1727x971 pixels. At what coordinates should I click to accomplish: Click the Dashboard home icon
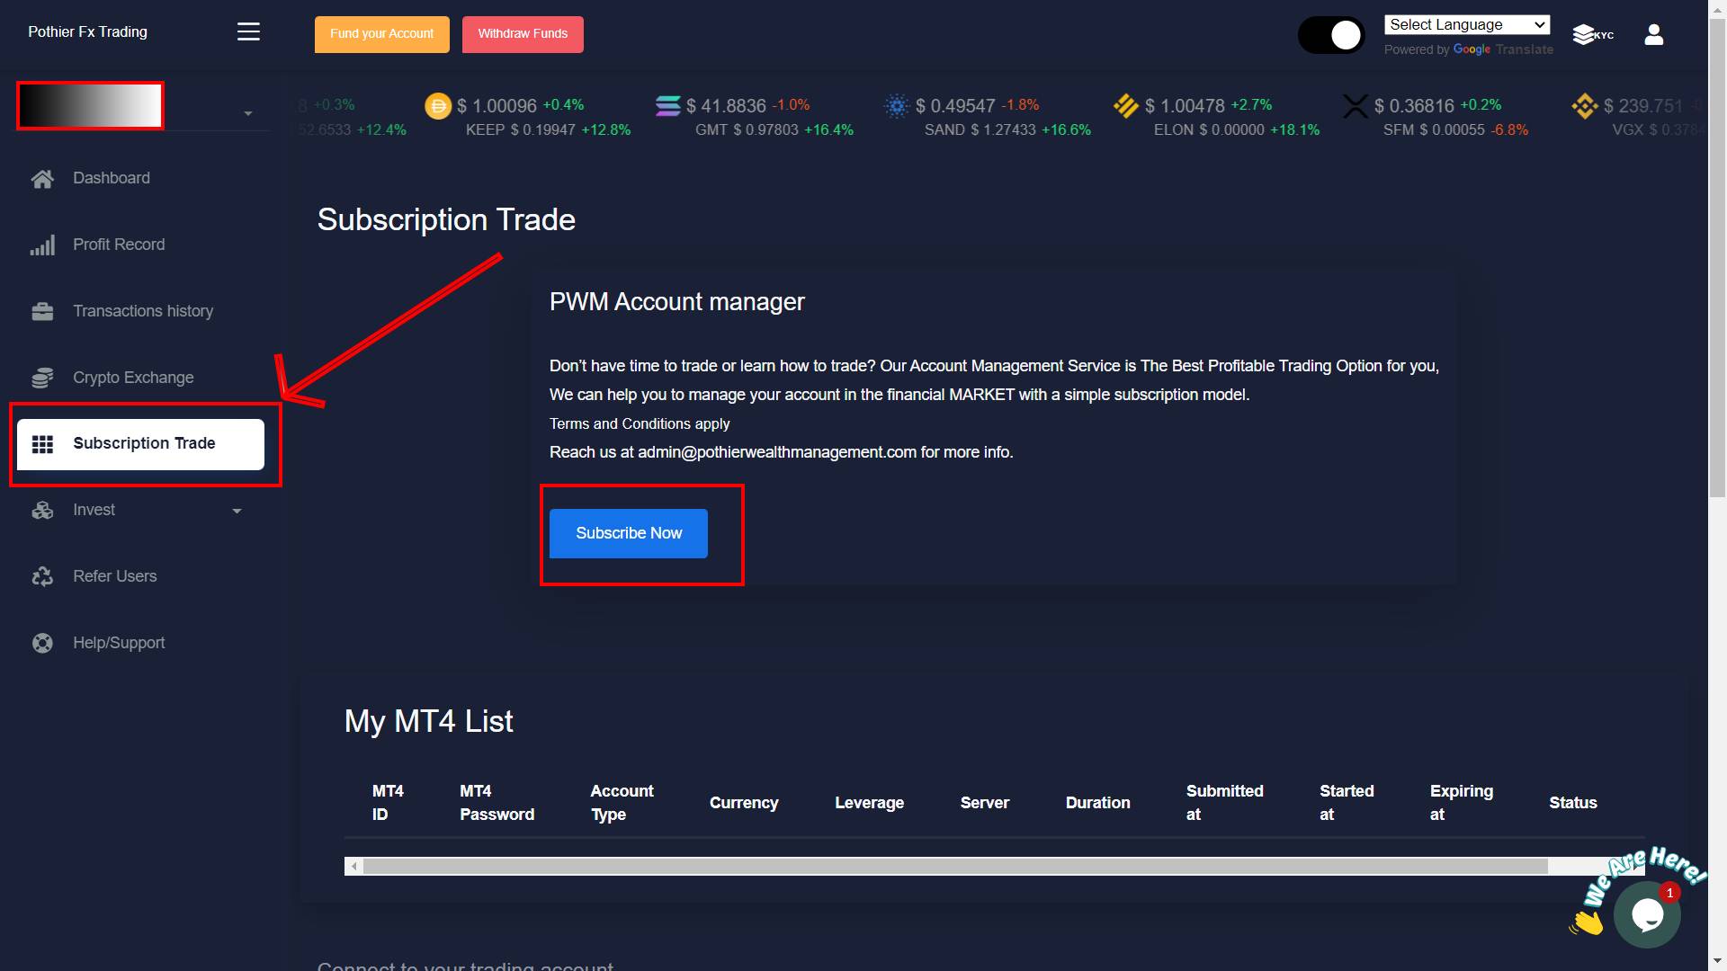[x=42, y=179]
